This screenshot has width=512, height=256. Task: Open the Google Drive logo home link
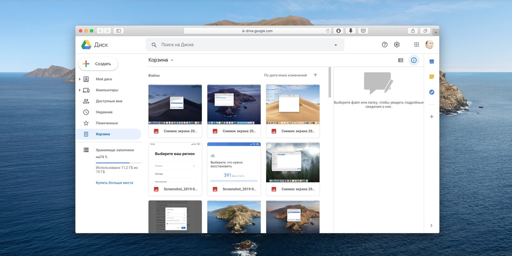[94, 45]
